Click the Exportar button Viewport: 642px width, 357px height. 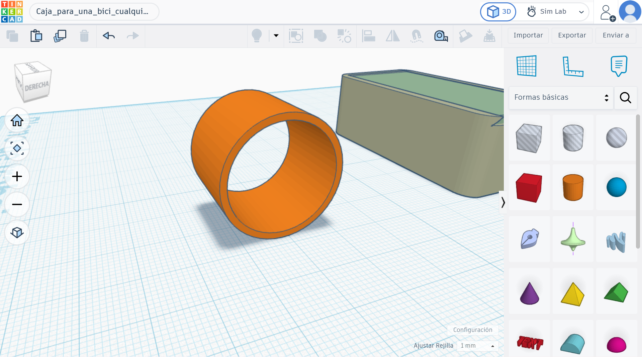tap(572, 35)
